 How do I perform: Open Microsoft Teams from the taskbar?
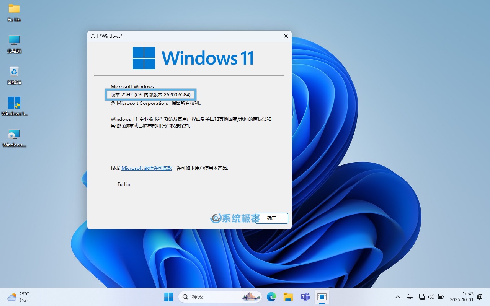click(x=305, y=297)
